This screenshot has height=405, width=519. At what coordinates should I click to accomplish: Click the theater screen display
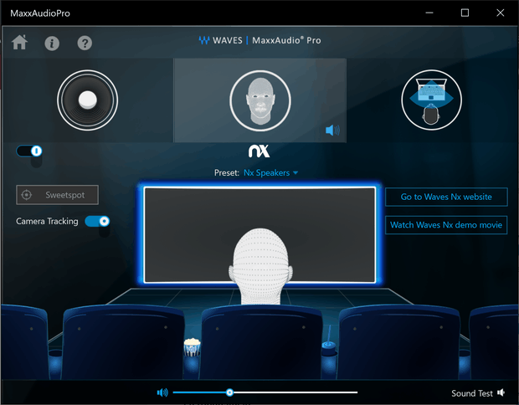pos(259,235)
